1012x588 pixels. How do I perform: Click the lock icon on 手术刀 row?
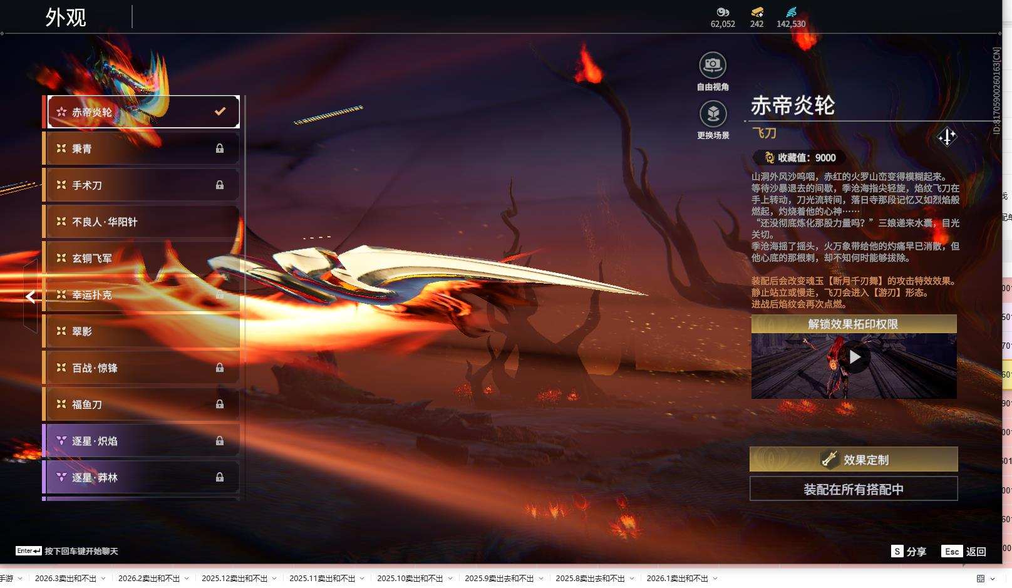point(220,185)
